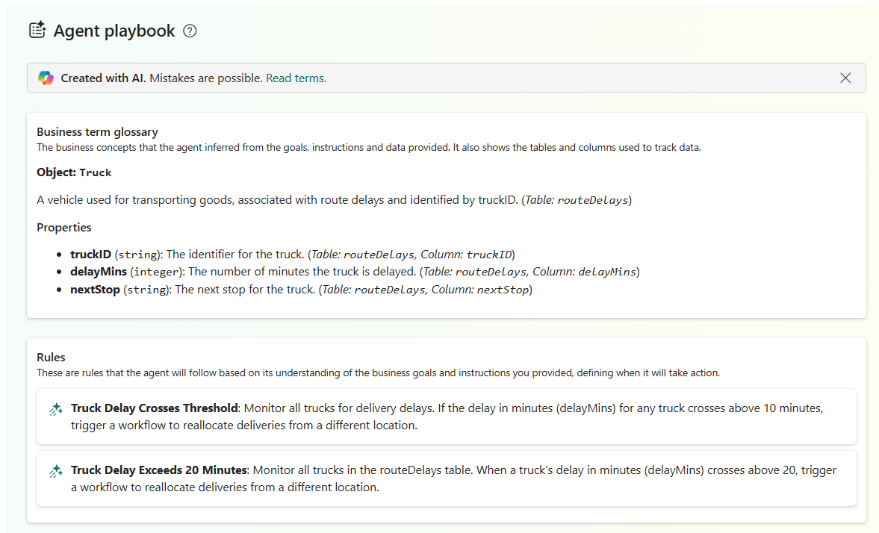This screenshot has height=533, width=879.
Task: Dismiss the Created with AI banner
Action: [x=845, y=78]
